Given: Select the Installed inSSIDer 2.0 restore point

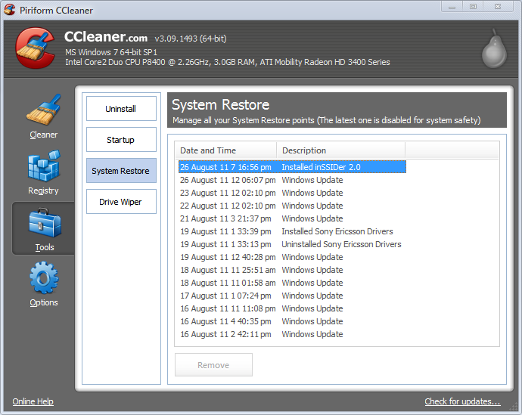Looking at the screenshot, I should pos(292,167).
